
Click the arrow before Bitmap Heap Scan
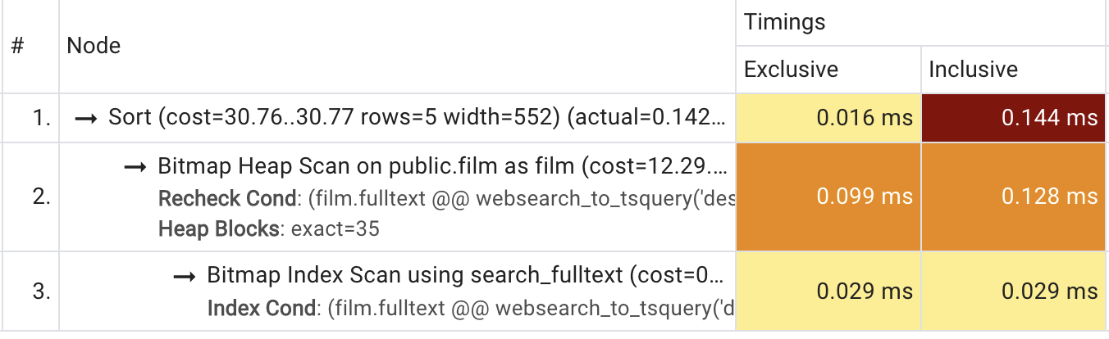click(x=136, y=168)
